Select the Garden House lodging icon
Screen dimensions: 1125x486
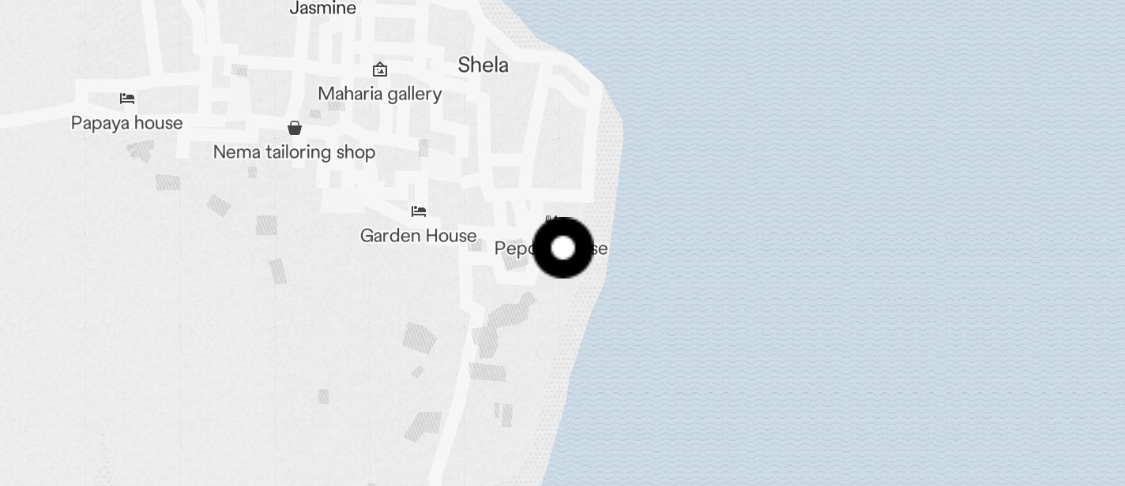point(419,211)
